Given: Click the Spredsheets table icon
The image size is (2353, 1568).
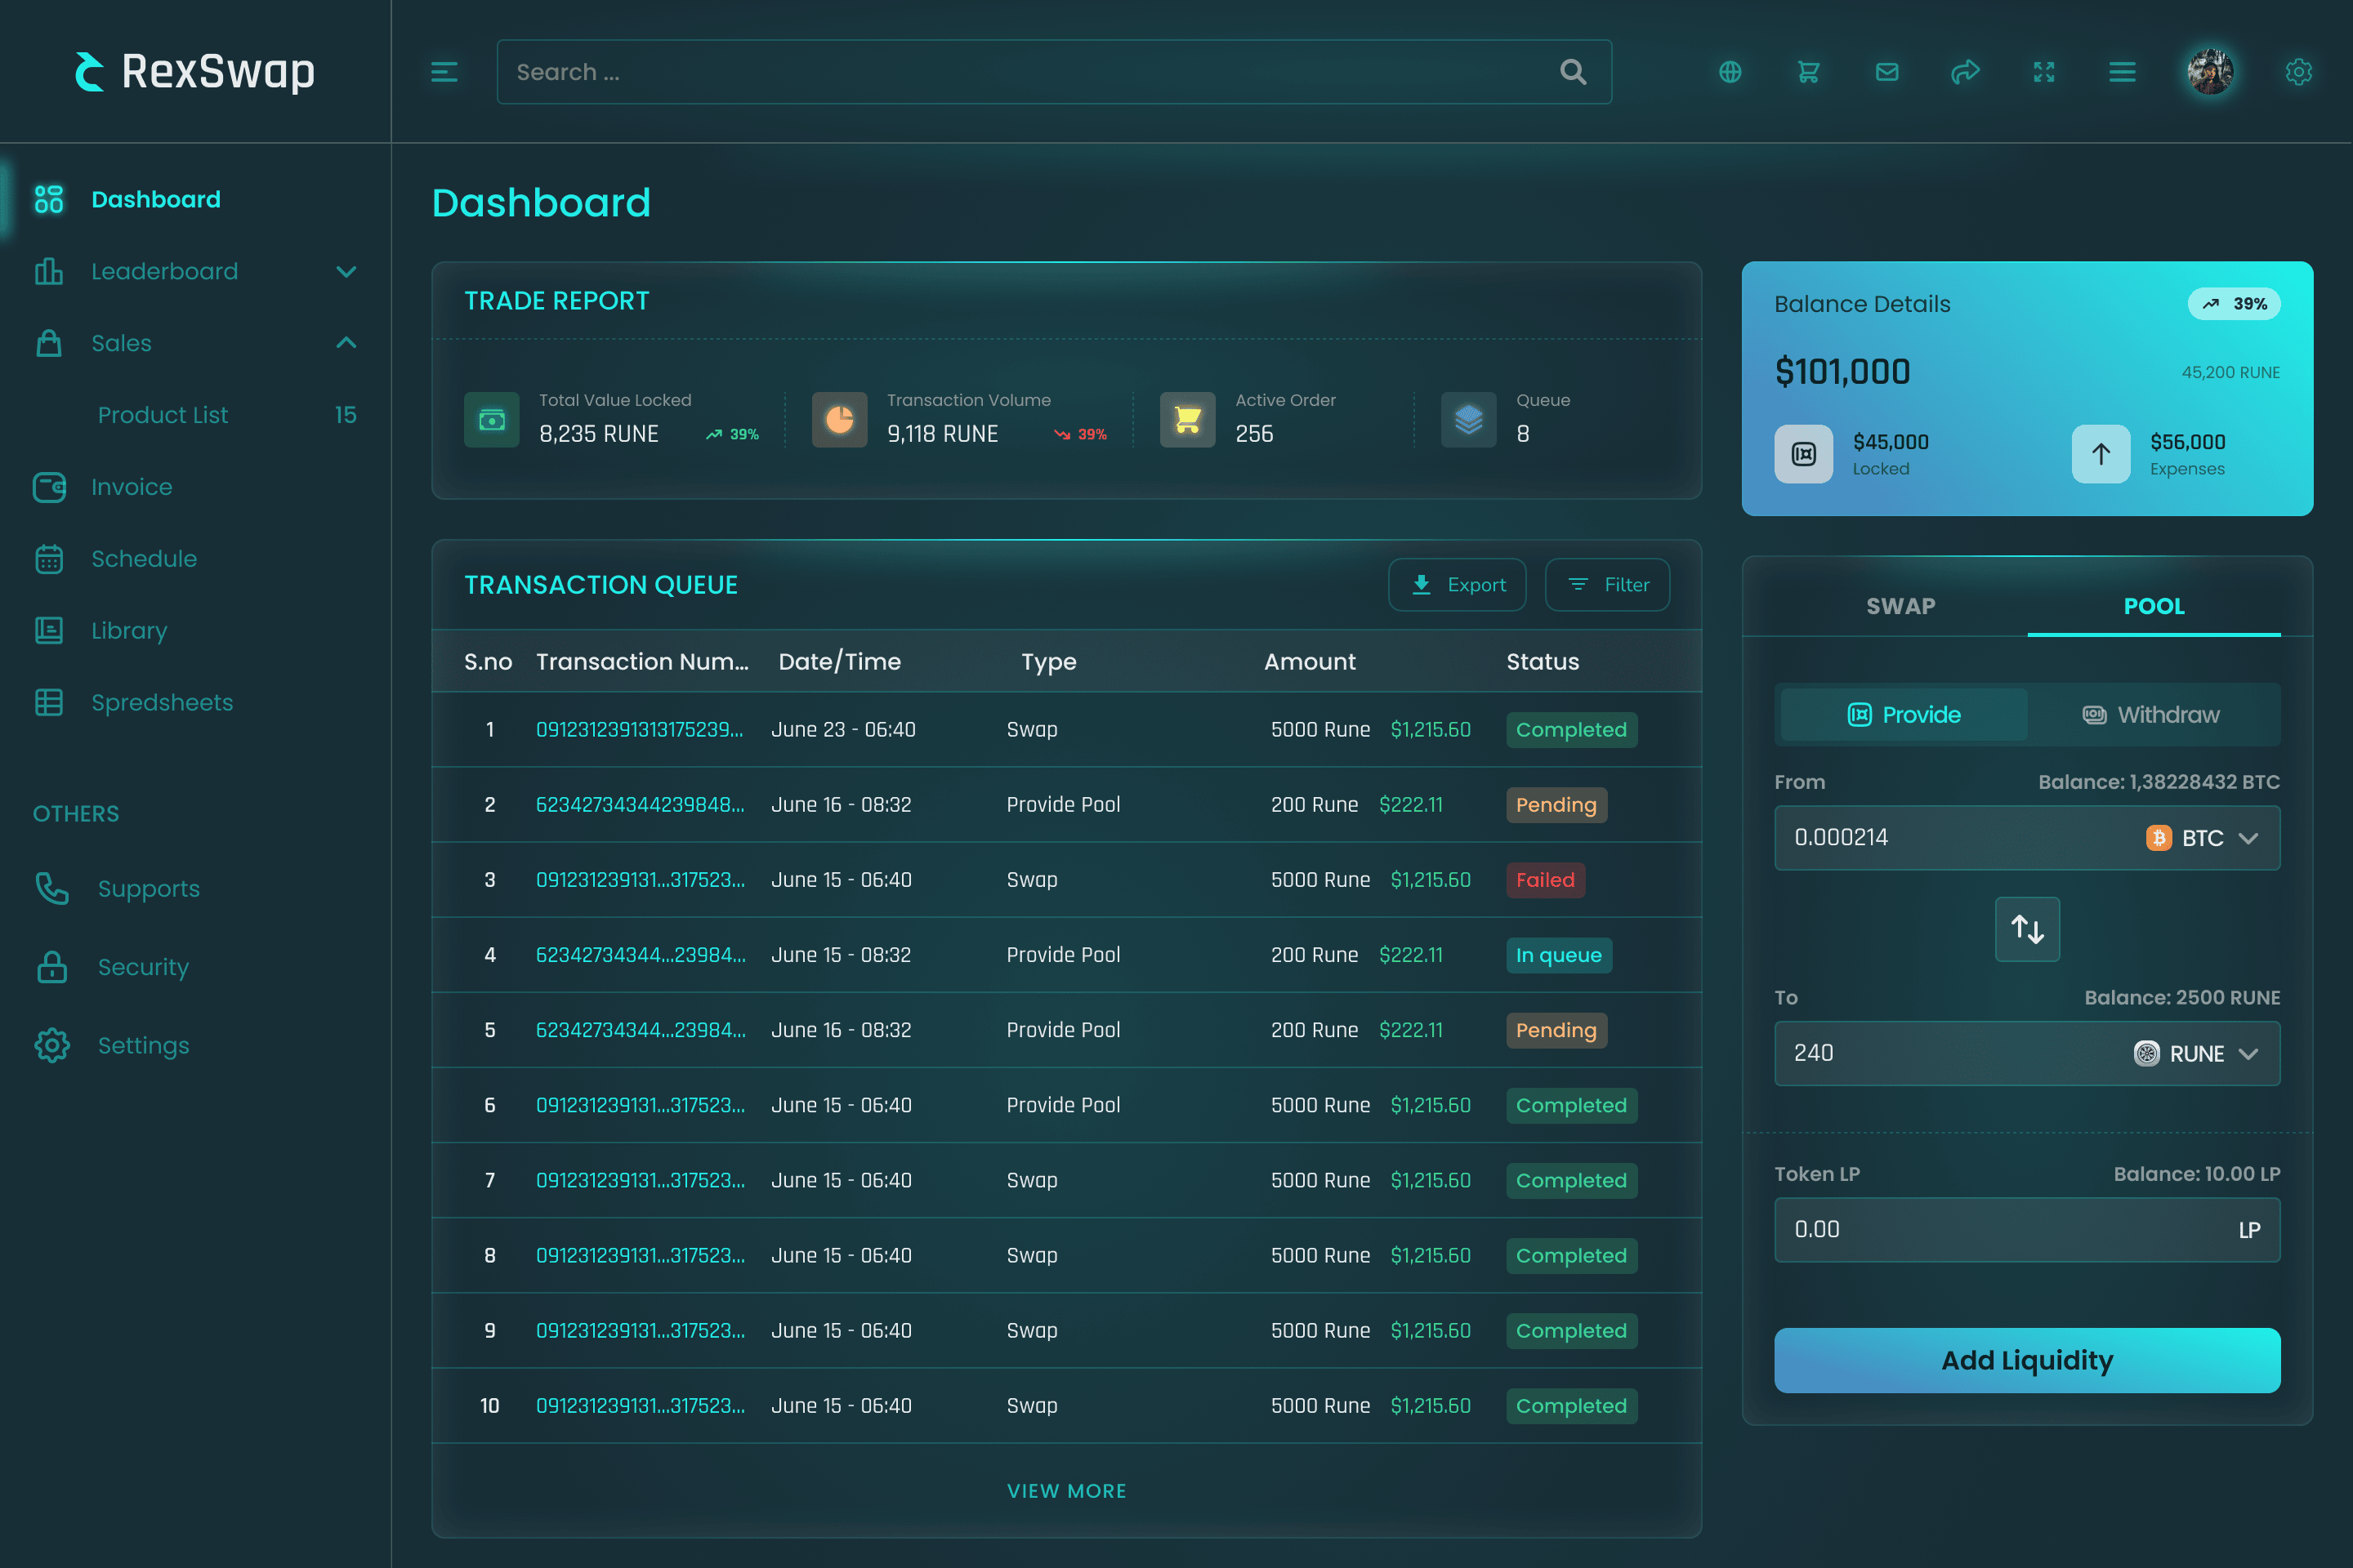Looking at the screenshot, I should coord(49,702).
